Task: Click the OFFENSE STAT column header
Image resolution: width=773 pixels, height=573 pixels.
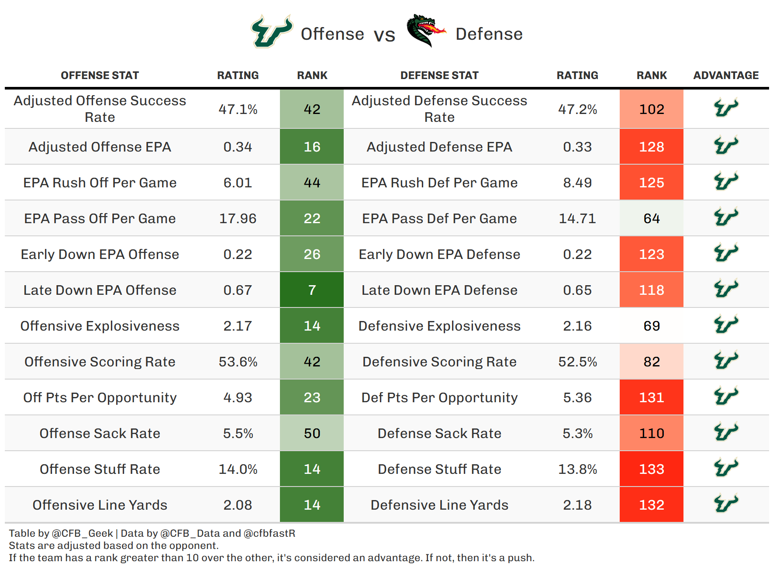Action: coord(100,76)
